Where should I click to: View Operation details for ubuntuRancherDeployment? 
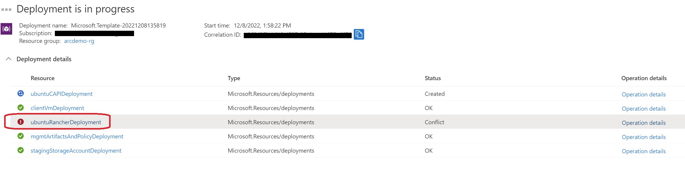pyautogui.click(x=643, y=123)
